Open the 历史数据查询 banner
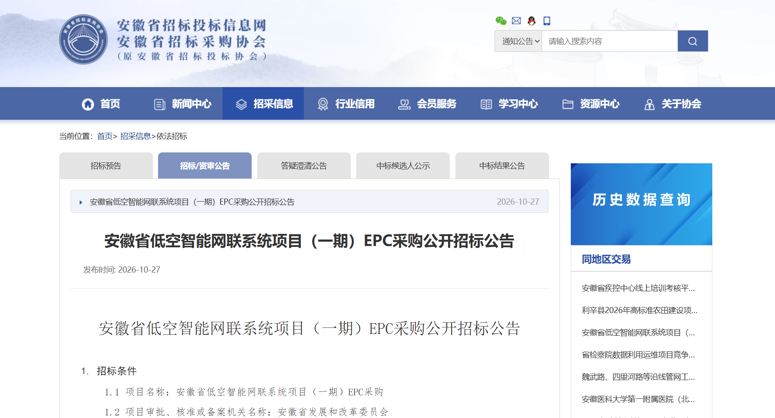 point(641,204)
